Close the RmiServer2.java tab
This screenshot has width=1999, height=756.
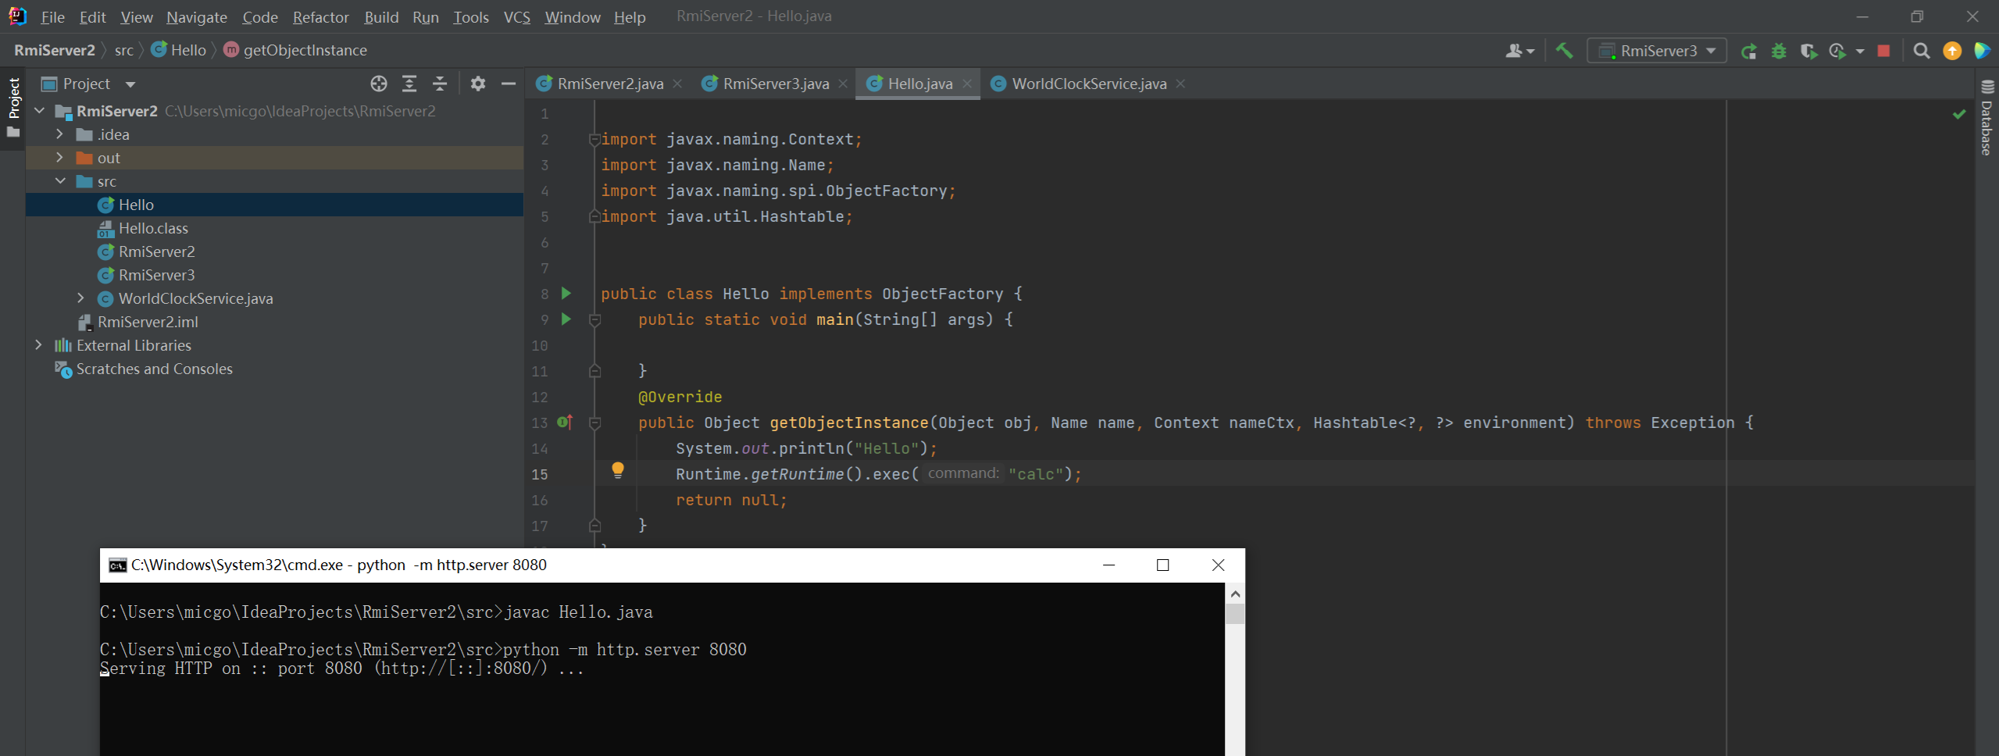[x=677, y=84]
